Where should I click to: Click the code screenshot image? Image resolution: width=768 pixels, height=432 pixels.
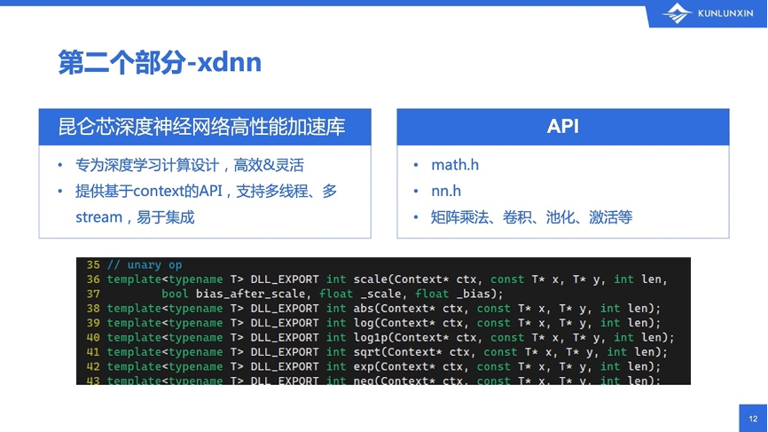pyautogui.click(x=383, y=321)
